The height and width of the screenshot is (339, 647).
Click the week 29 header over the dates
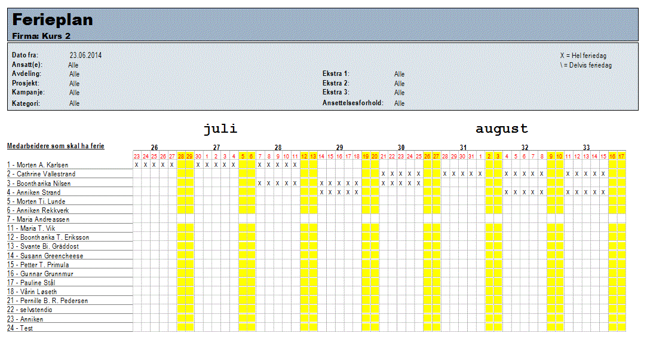pos(339,148)
